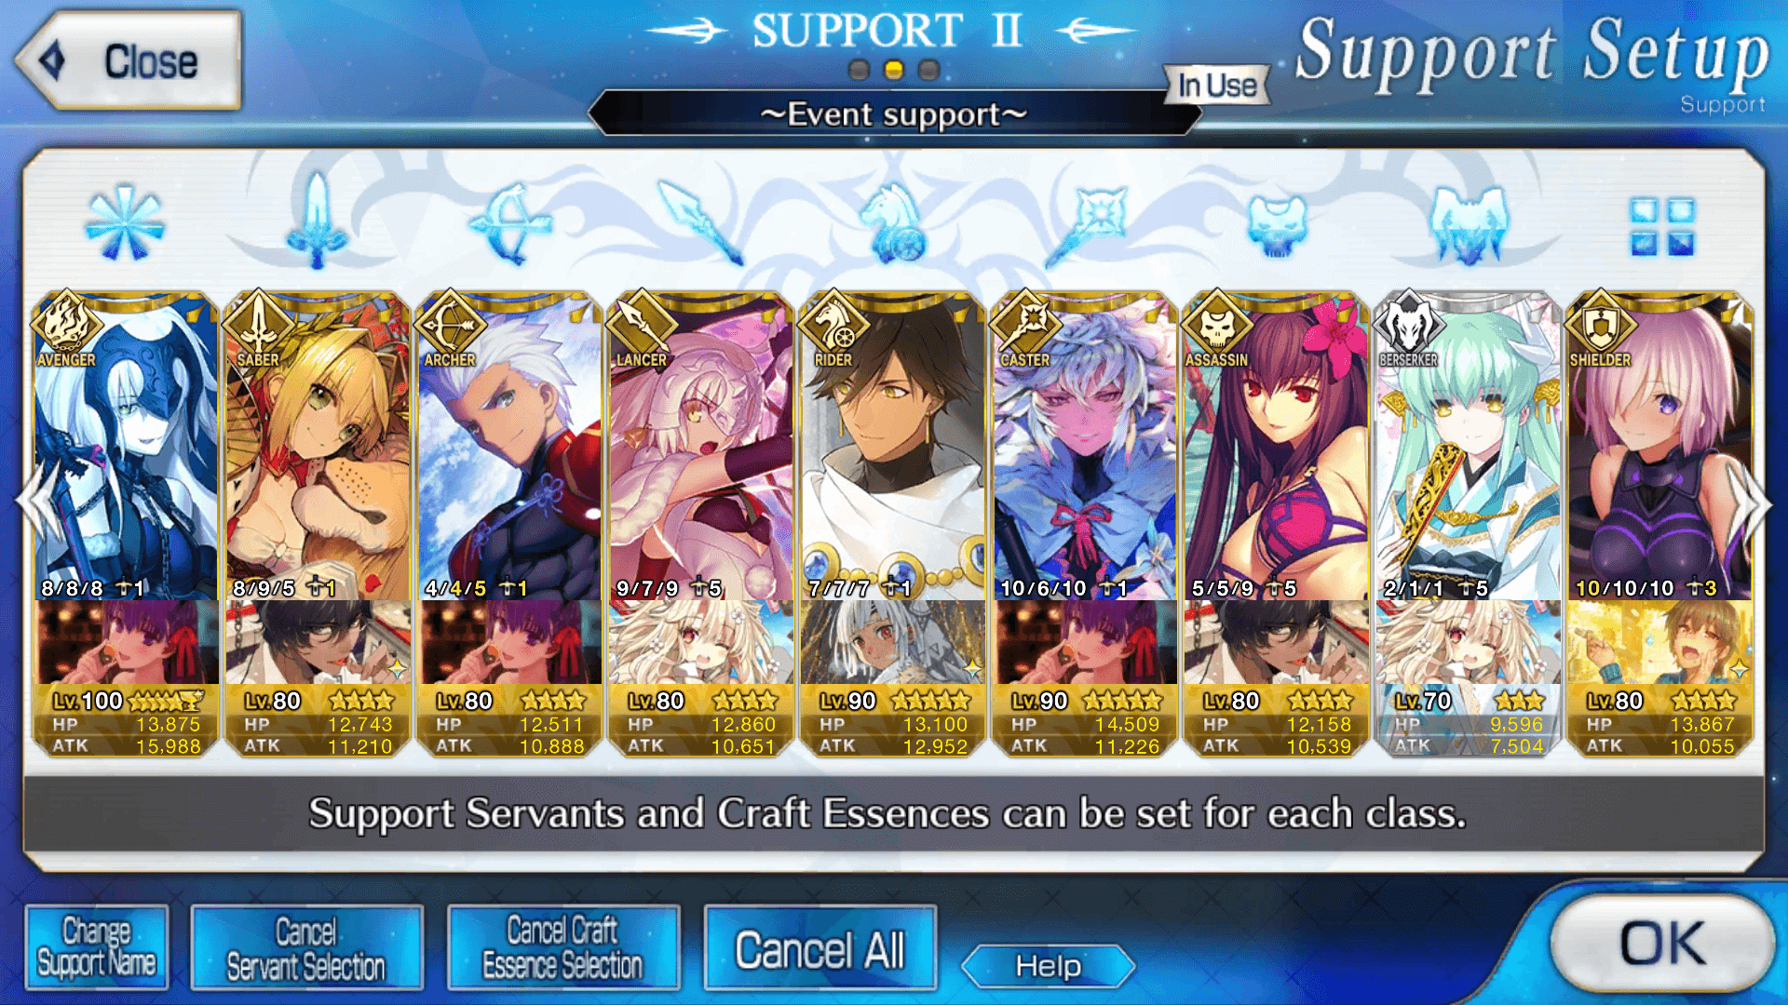
Task: Select the Saber class sword icon
Action: 317,220
